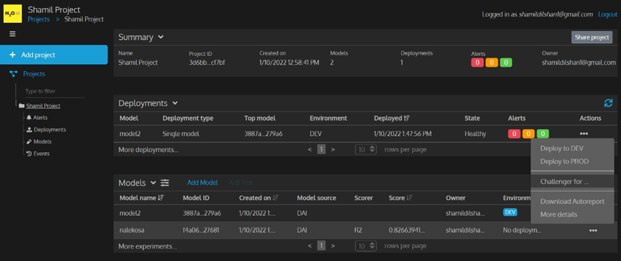Refresh the Deployments table

pos(608,103)
